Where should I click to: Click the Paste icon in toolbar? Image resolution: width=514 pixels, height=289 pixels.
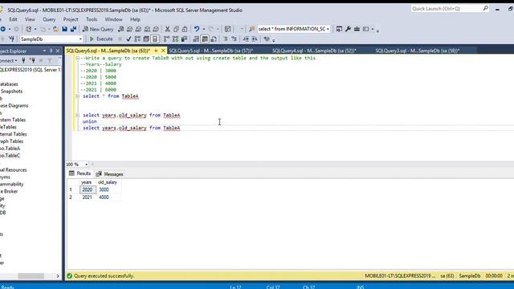tap(185, 29)
